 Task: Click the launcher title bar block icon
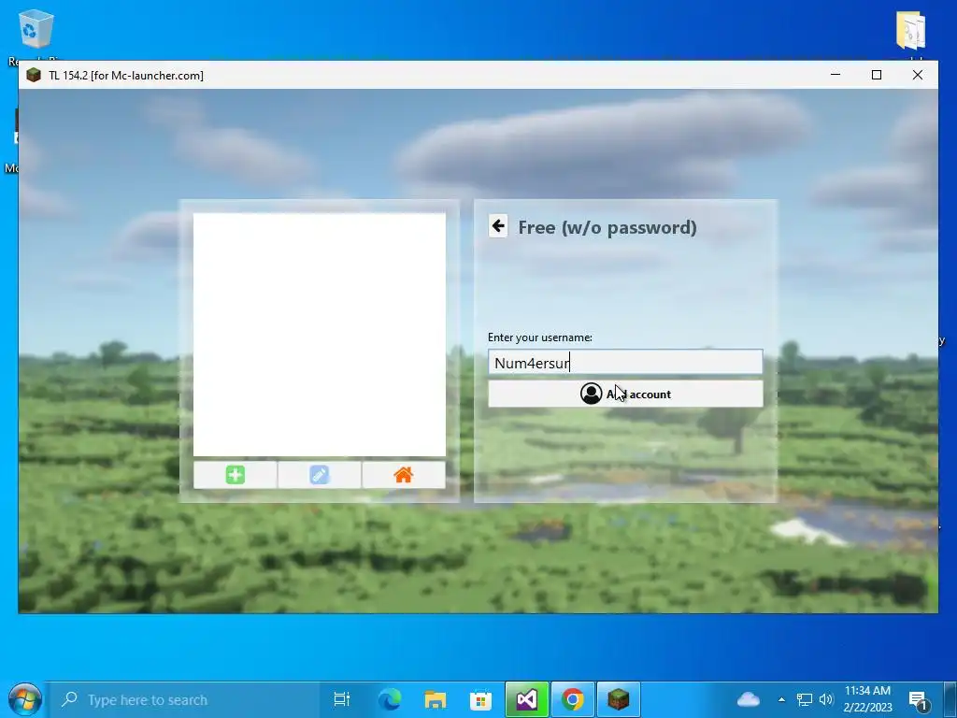click(x=34, y=75)
